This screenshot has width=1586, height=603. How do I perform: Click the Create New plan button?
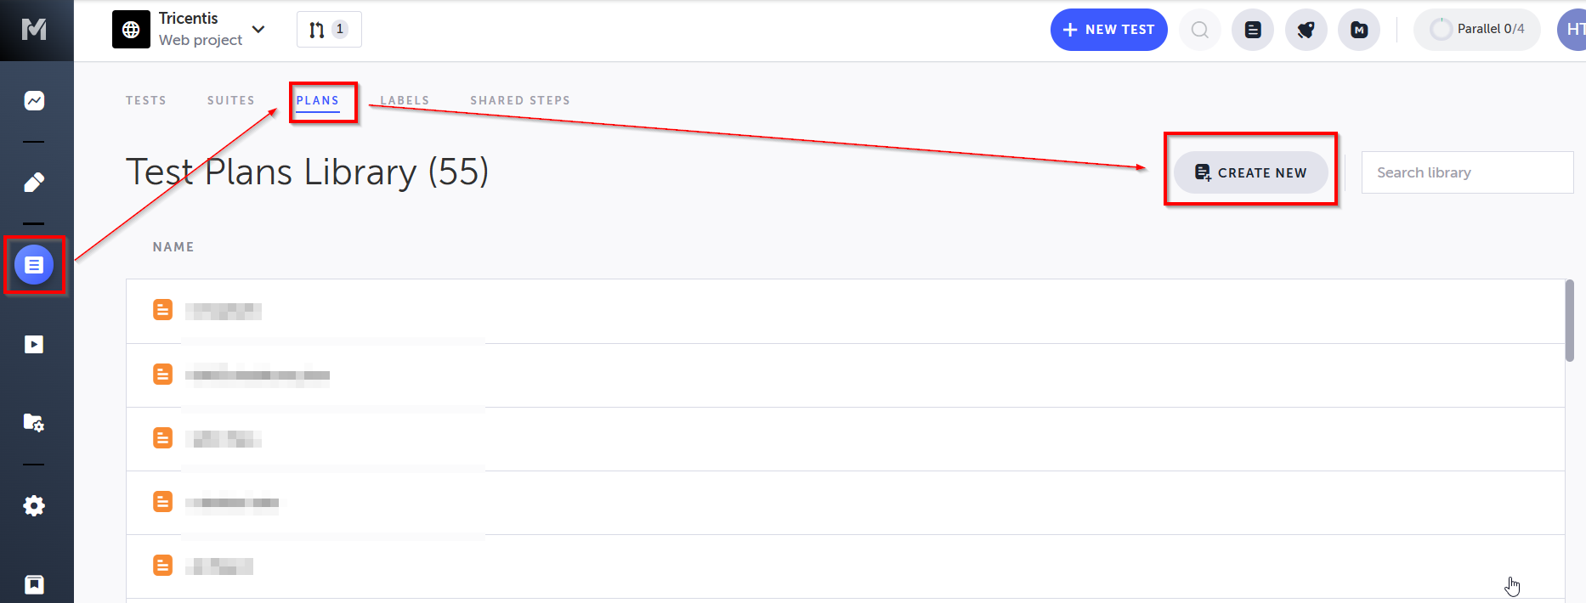click(1251, 172)
